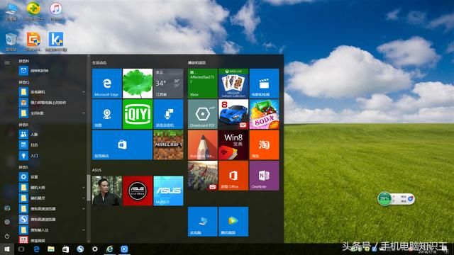Click the Power button in Start menu
The width and height of the screenshot is (454, 255).
(x=7, y=236)
